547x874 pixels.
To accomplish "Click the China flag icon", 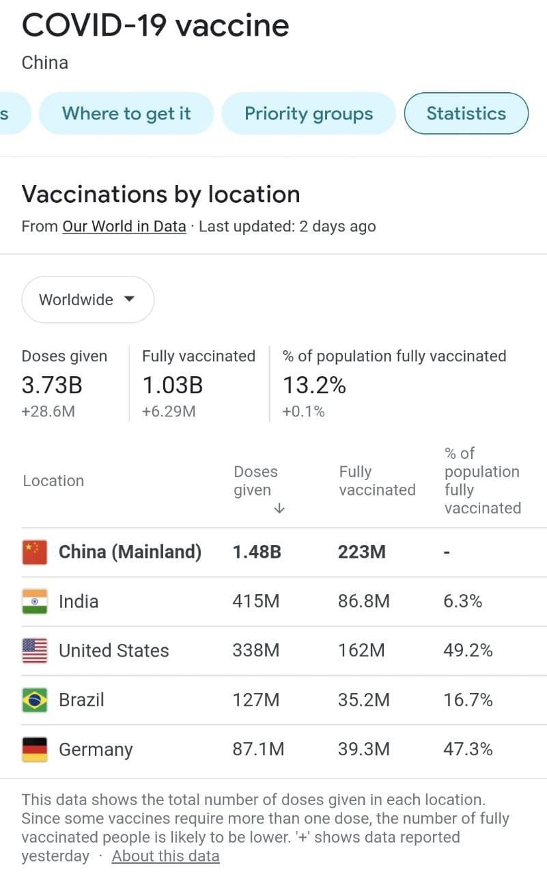I will 35,552.
